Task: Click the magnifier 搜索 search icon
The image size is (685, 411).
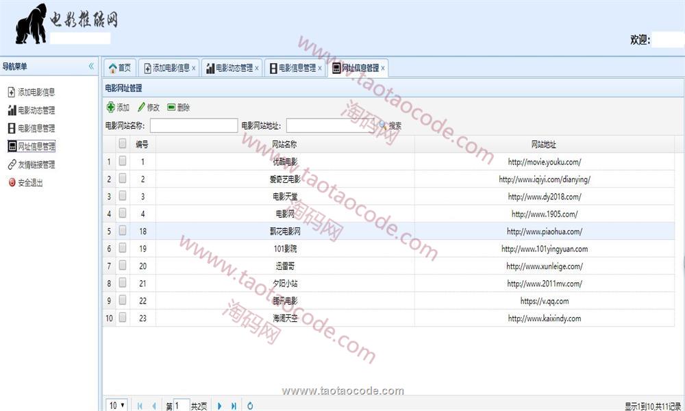Action: coord(383,125)
